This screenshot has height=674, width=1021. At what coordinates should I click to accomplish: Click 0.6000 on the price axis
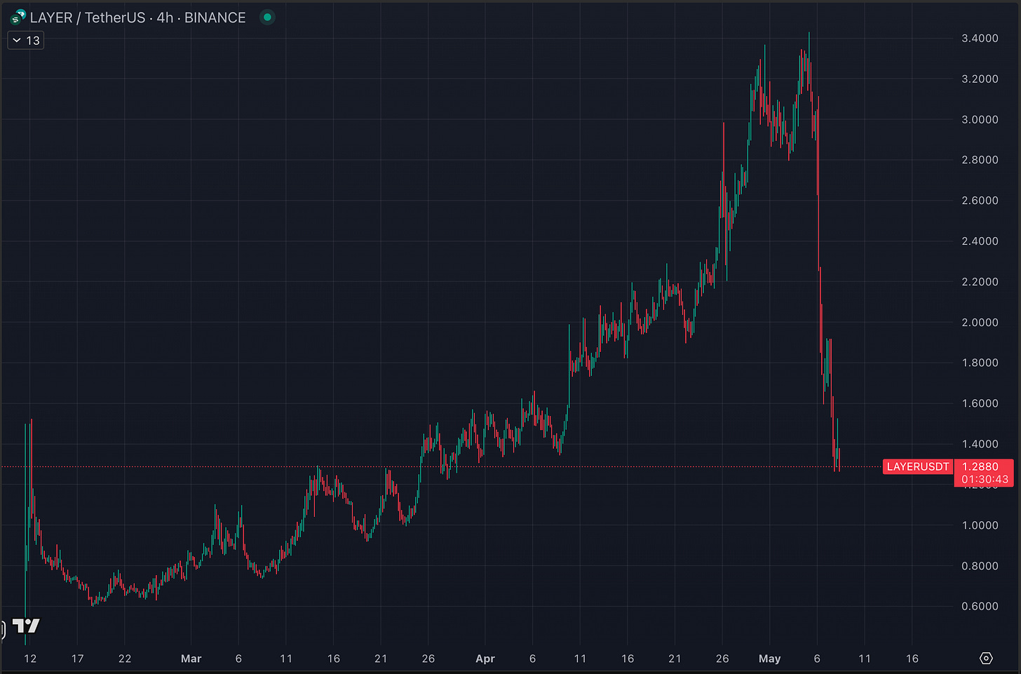coord(980,607)
